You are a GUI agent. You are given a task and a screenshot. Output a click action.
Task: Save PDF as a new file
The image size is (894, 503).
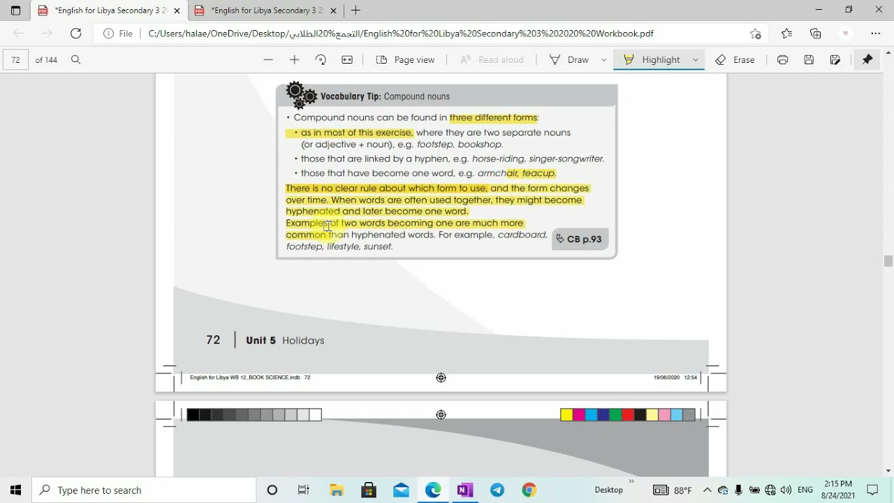point(835,60)
